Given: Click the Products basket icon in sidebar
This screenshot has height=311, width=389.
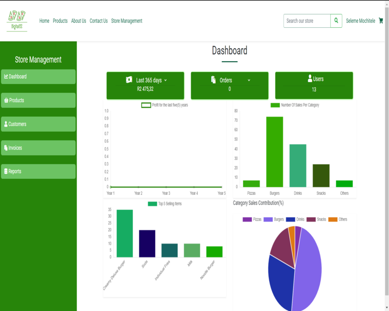Looking at the screenshot, I should pos(6,101).
